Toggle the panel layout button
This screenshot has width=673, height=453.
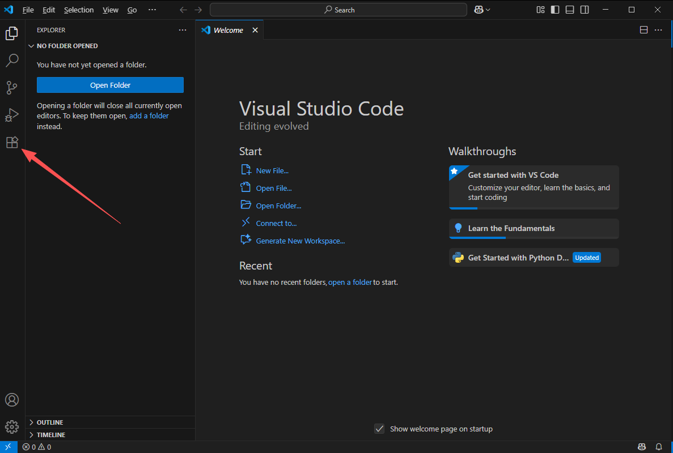click(570, 10)
